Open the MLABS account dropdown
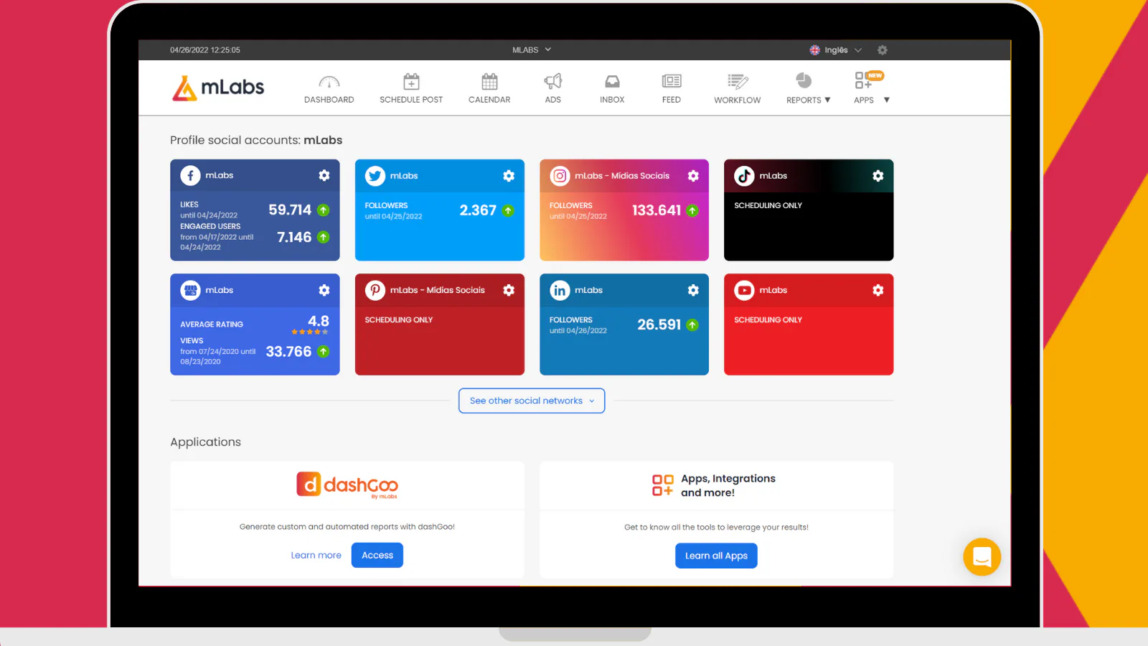 (531, 50)
